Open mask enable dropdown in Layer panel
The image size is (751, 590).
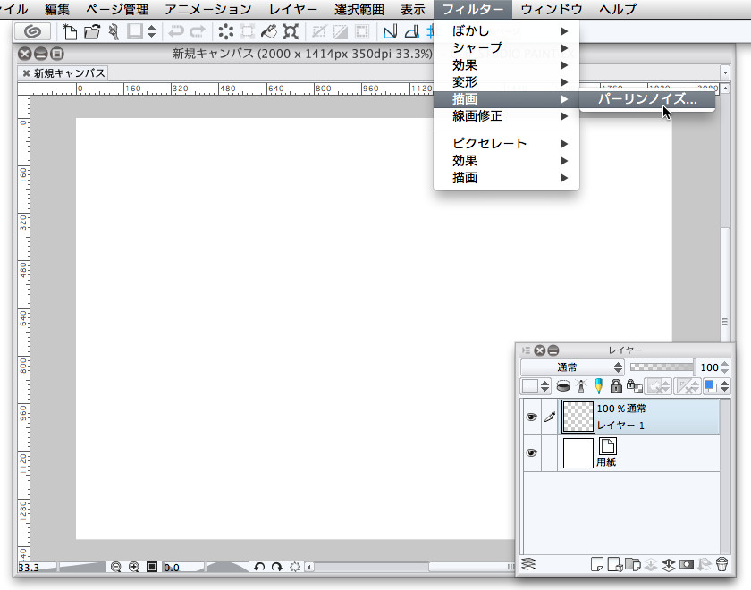659,386
